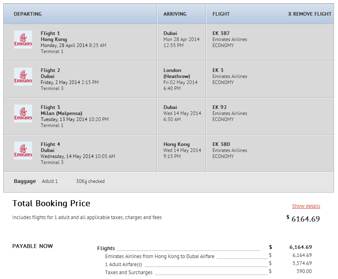
Task: Select the Taxes and Surcharges line item
Action: coord(129,273)
